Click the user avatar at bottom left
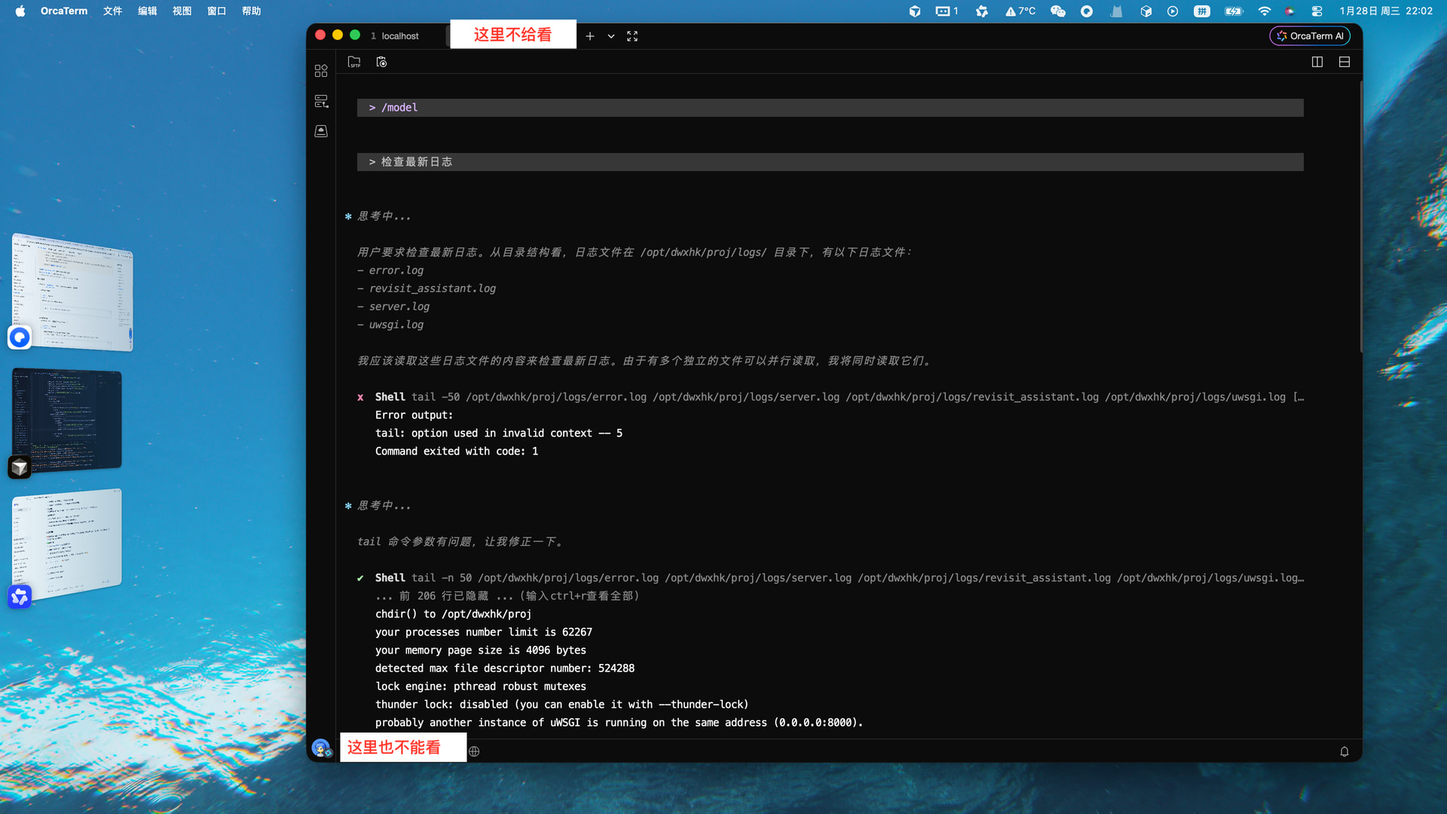 [321, 748]
